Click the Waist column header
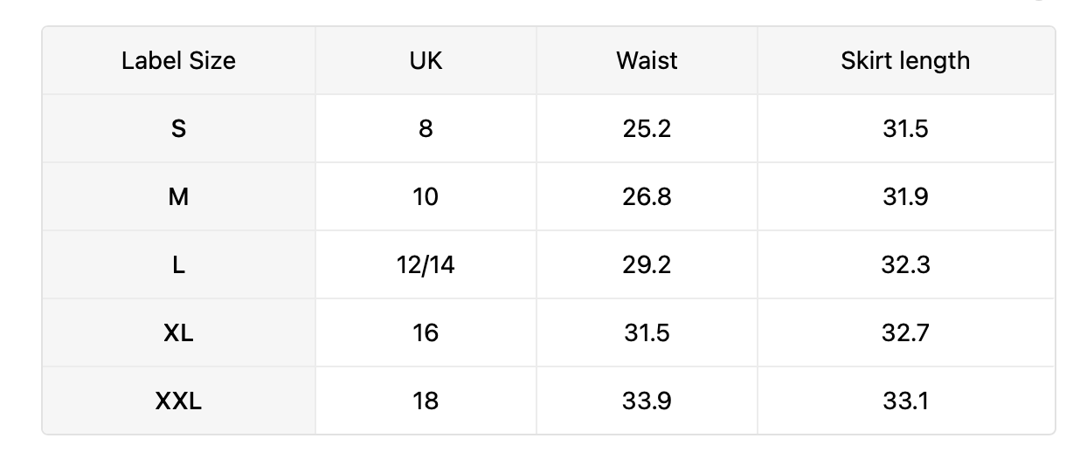The image size is (1080, 452). 647,60
